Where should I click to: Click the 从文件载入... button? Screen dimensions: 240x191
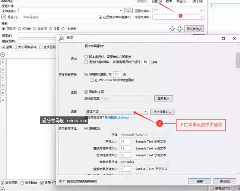pos(162,112)
